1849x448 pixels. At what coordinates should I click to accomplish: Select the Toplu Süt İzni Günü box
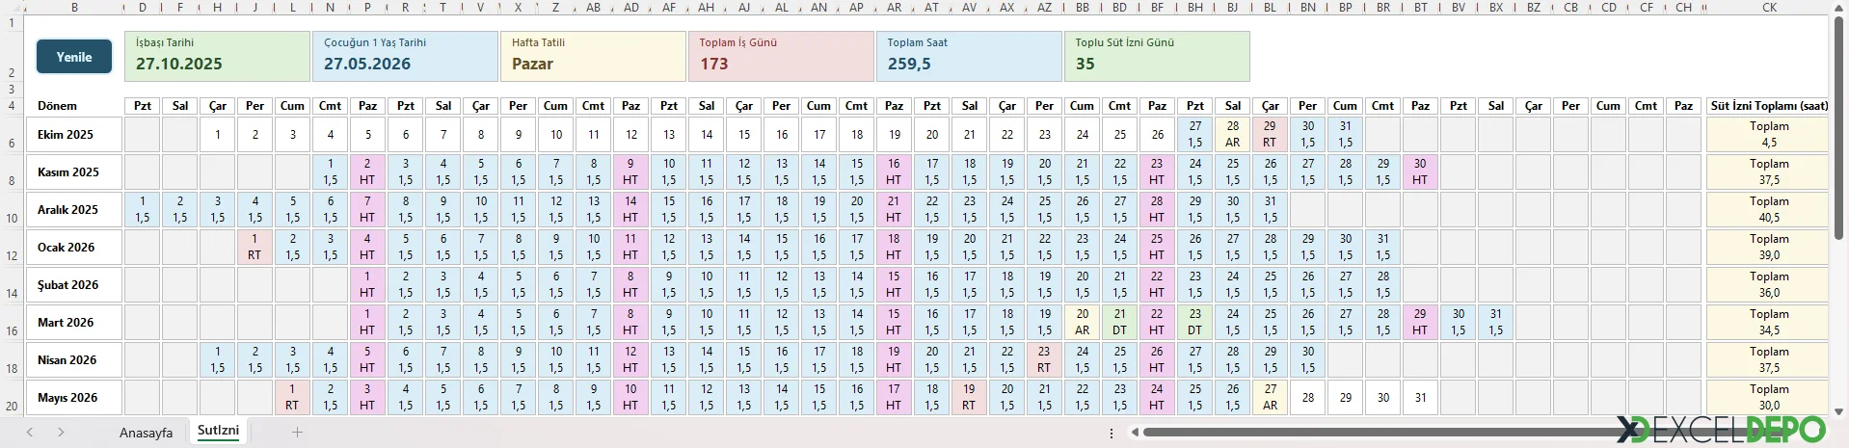click(1157, 57)
